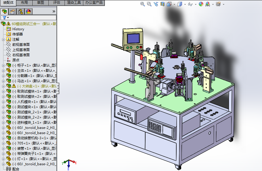Open the PropertyManager panel tab
Viewport: 262px width, 171px height.
point(12,12)
